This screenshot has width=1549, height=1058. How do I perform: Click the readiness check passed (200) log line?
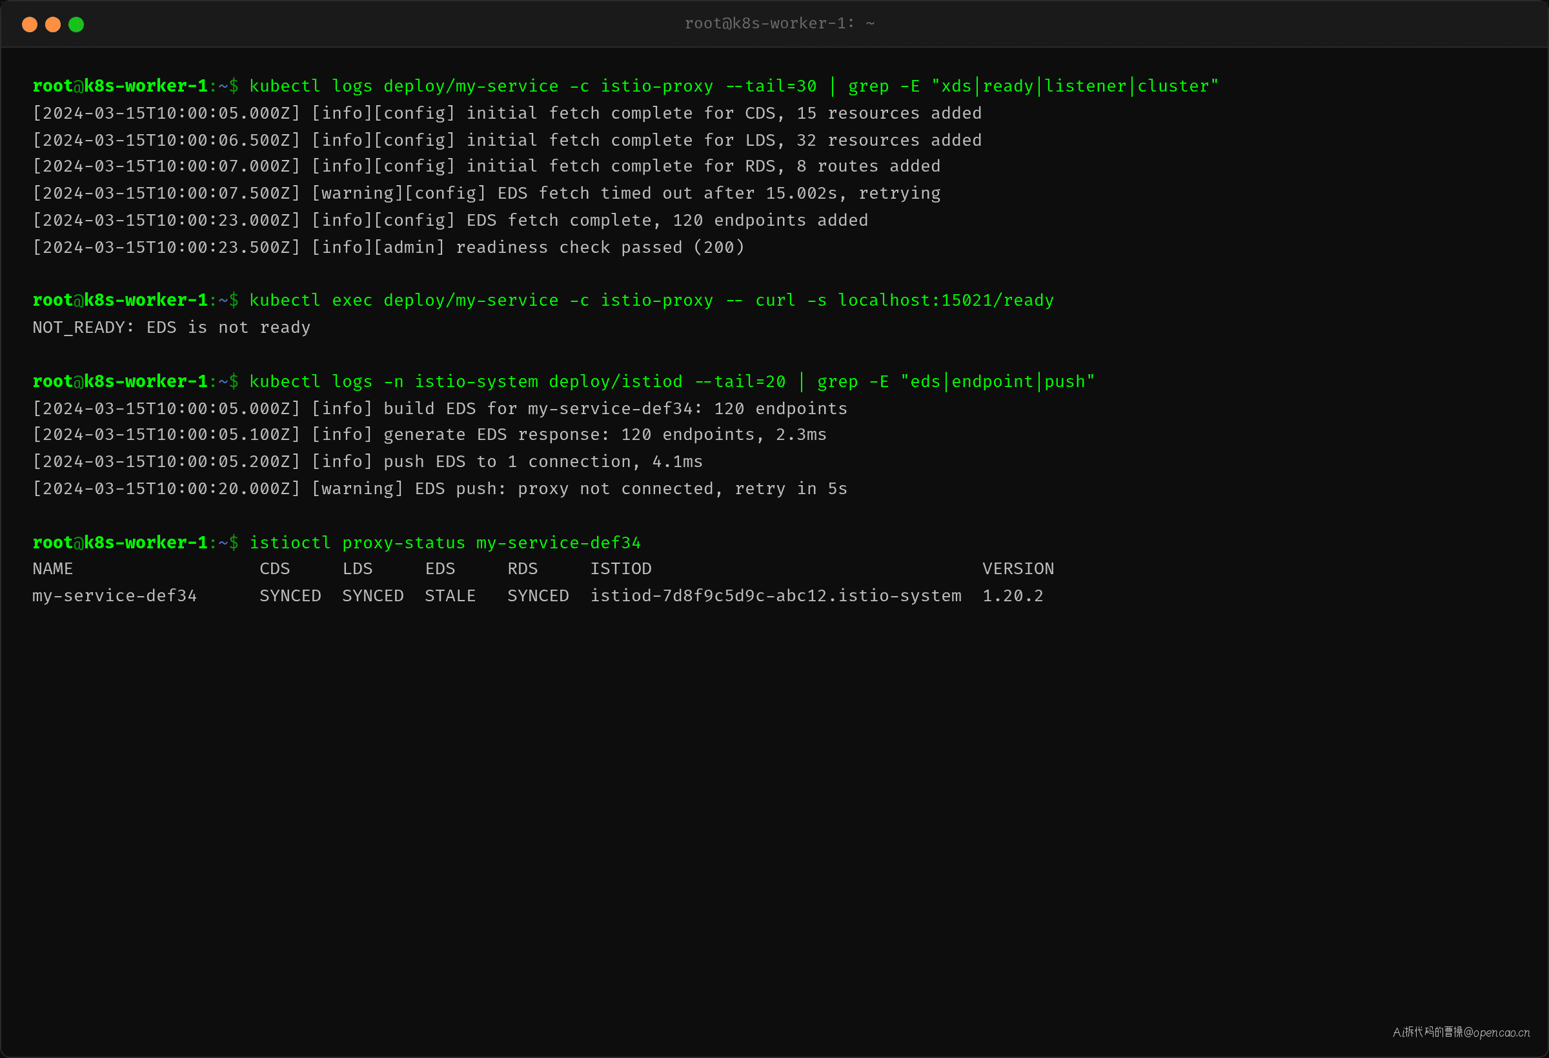coord(389,247)
